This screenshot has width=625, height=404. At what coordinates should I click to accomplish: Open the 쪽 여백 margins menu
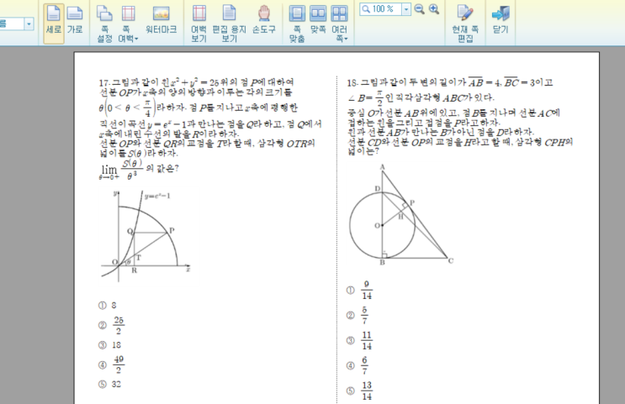128,24
